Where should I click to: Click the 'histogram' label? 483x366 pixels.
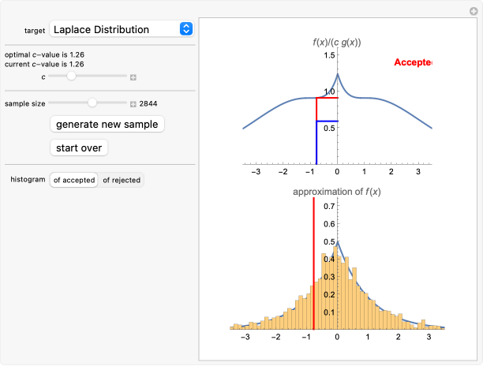pos(28,180)
